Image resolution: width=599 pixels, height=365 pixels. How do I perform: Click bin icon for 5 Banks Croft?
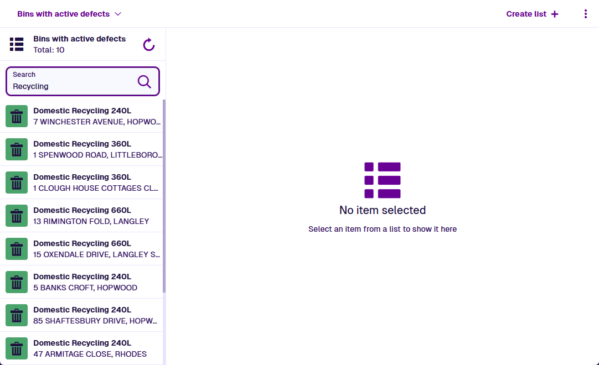(17, 282)
